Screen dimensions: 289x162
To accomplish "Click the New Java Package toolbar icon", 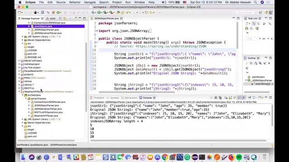I will pyautogui.click(x=53, y=12).
